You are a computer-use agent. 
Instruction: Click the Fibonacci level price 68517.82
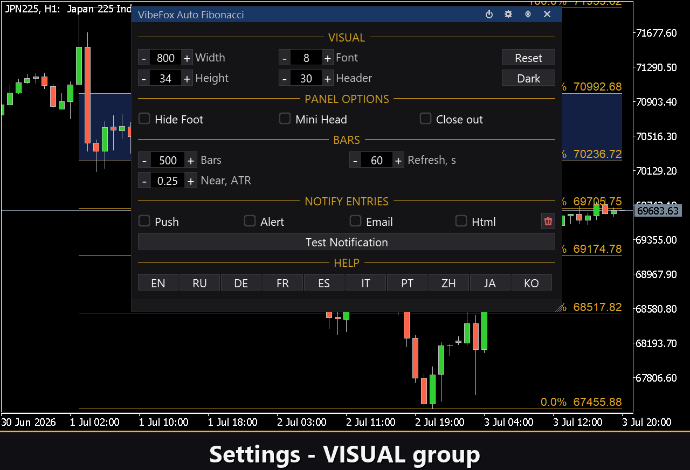tap(597, 307)
